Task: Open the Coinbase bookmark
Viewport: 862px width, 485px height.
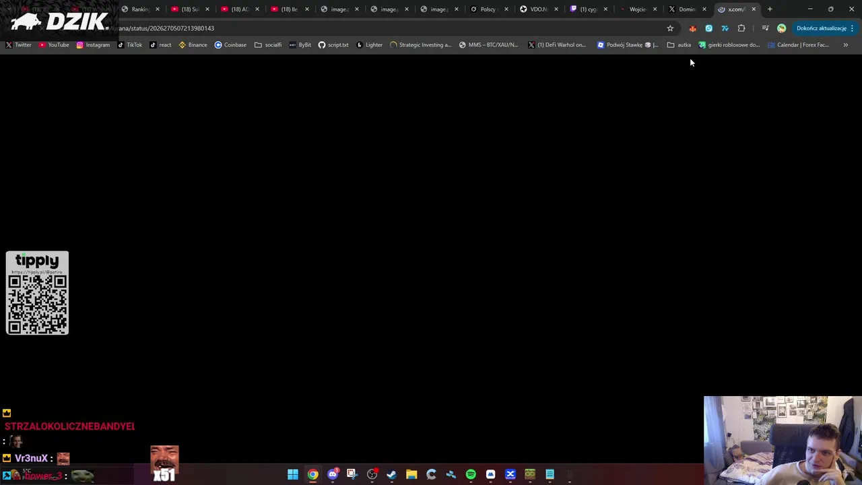Action: 230,45
